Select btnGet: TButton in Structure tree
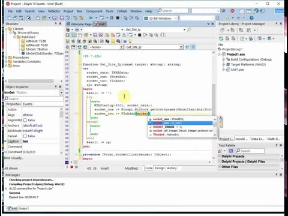 (37, 49)
